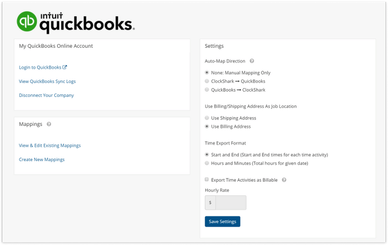Click help icon beside Export Time Activities as Billable

tap(284, 180)
